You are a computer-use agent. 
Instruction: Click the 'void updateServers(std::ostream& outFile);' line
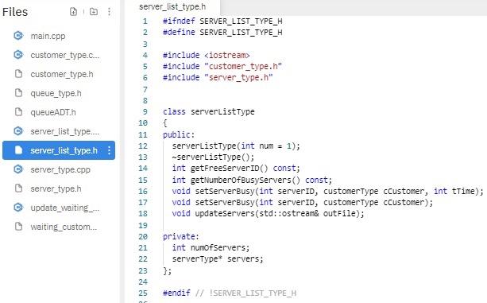tap(269, 213)
